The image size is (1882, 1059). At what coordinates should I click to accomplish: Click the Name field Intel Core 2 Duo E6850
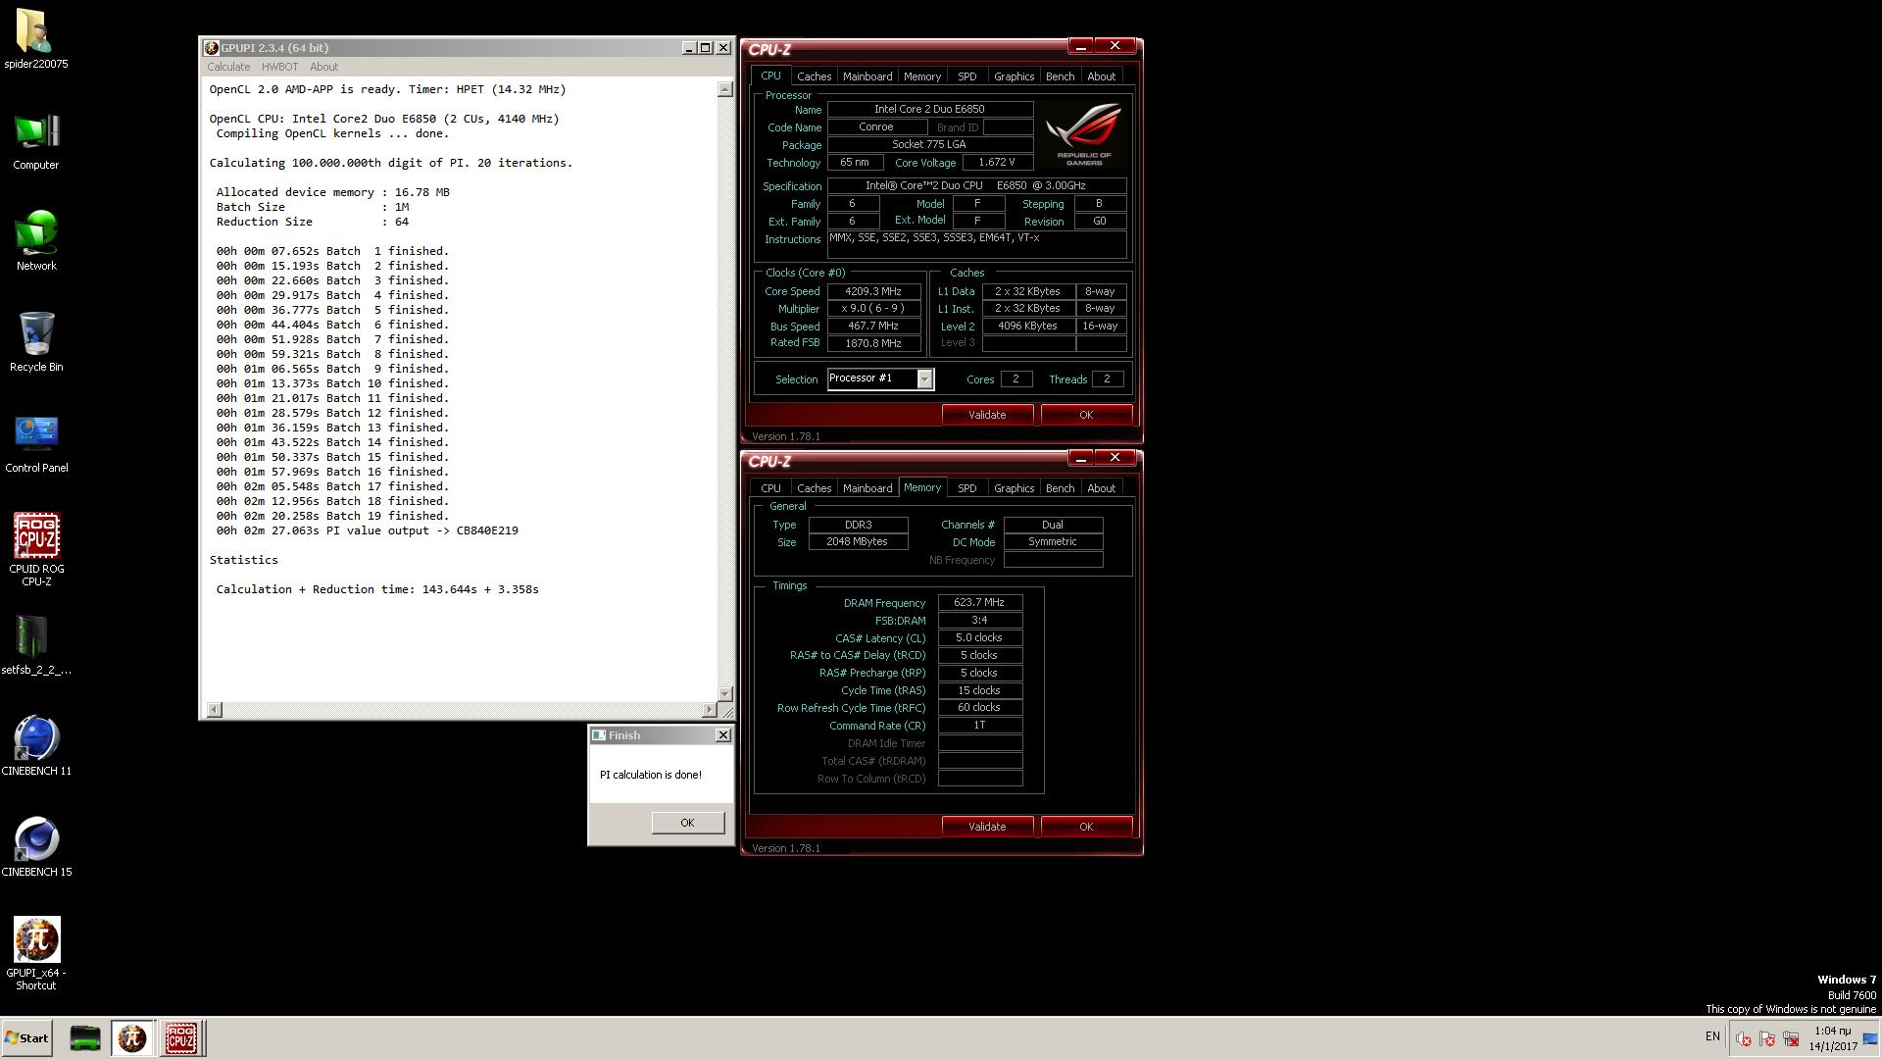tap(929, 110)
